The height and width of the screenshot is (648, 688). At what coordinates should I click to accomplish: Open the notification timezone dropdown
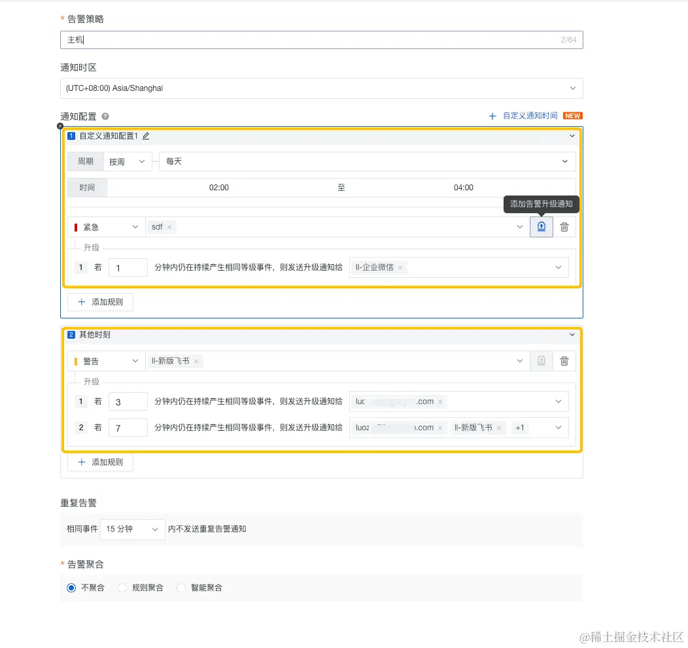click(321, 88)
